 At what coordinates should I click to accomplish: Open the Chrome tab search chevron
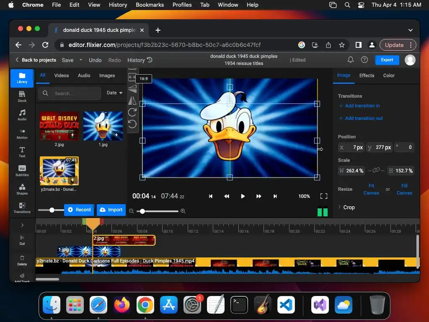[x=410, y=30]
